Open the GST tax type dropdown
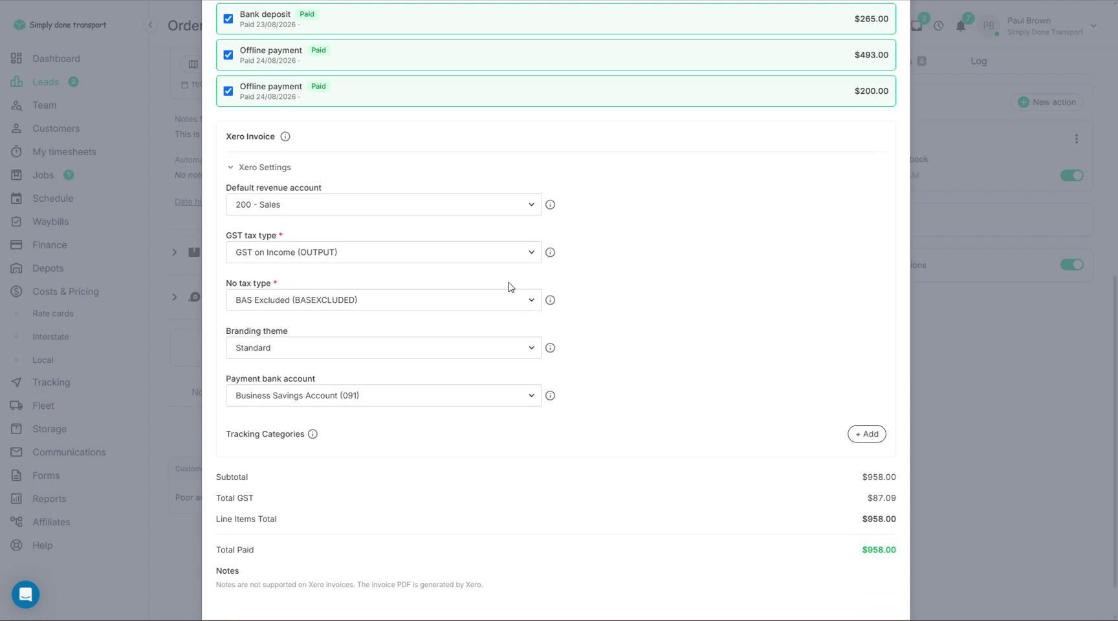This screenshot has height=621, width=1118. coord(384,252)
